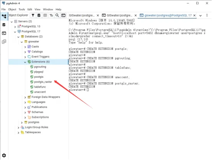This screenshot has height=160, width=212.
Task: Open the Tools menu
Action: point(22,9)
